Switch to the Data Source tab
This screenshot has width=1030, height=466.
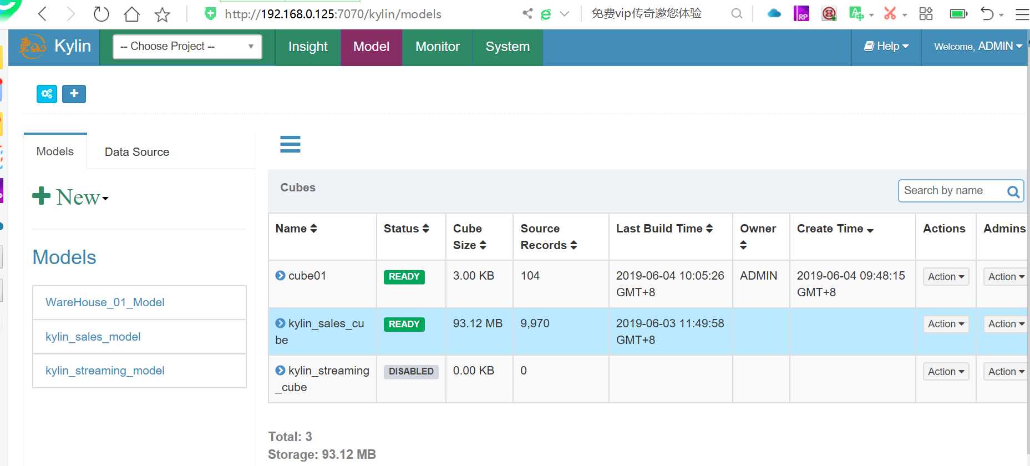(x=137, y=152)
